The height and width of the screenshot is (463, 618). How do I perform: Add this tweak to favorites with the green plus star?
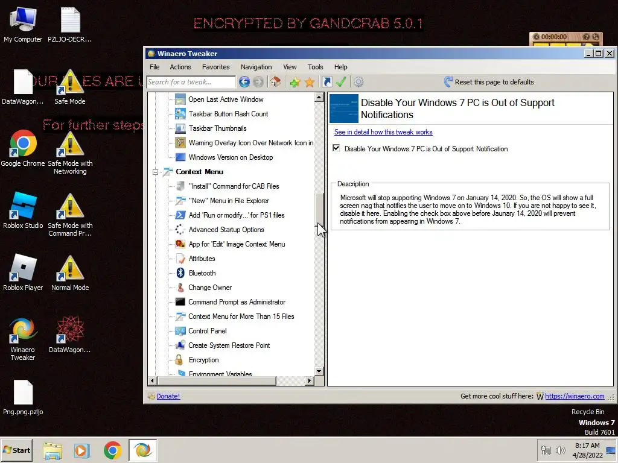(x=295, y=82)
